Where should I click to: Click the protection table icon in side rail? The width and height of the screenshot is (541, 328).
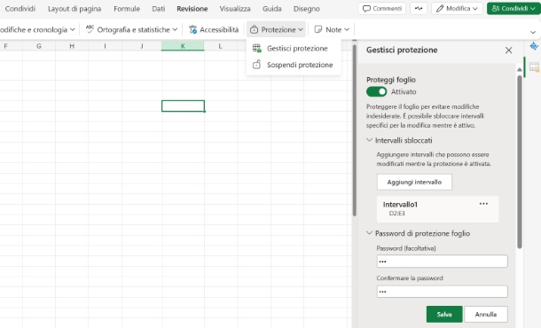pyautogui.click(x=534, y=66)
